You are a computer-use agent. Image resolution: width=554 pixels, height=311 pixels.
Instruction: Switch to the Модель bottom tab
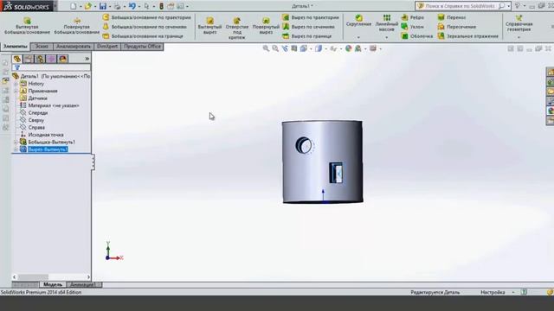click(53, 284)
